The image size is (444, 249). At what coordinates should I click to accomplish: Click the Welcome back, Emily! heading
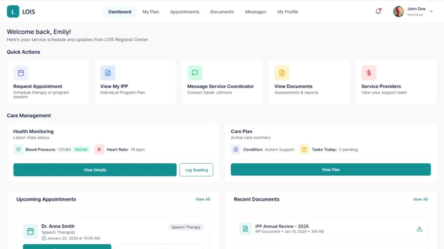coord(39,32)
